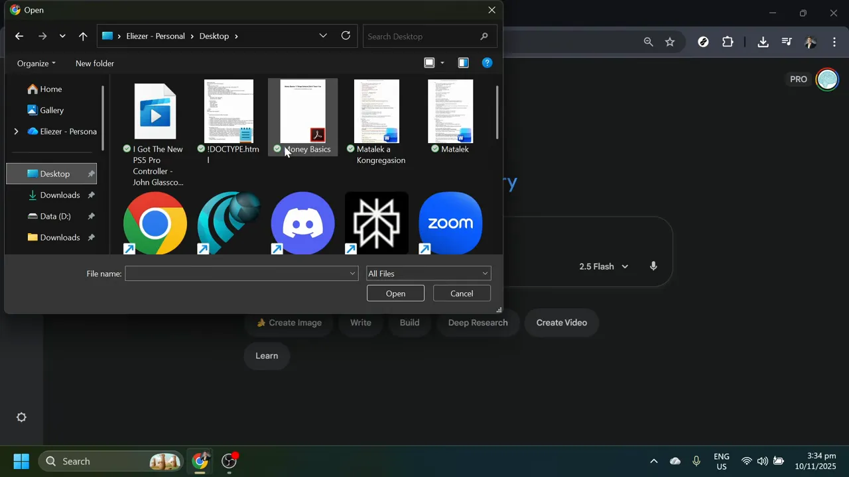Select the Google Chrome shortcut

(155, 223)
